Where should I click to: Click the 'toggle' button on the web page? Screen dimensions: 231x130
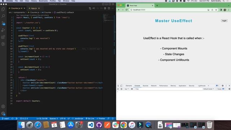tap(224, 21)
